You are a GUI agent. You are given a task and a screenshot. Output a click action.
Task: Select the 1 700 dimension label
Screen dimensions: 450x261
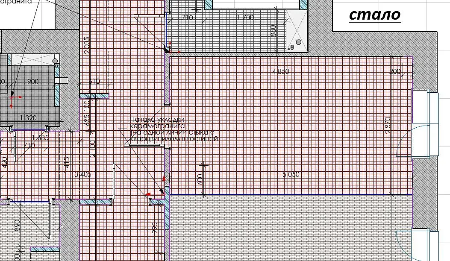pyautogui.click(x=245, y=18)
